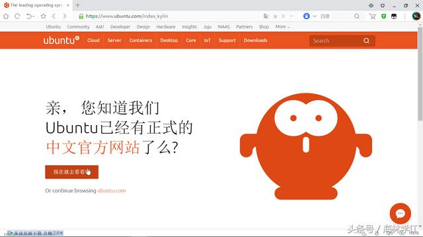The width and height of the screenshot is (423, 237).
Task: Open the Juju link in the top navigation
Action: click(208, 26)
